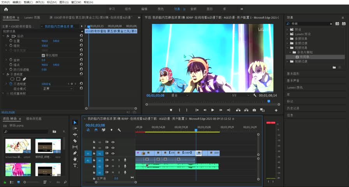Select the Razor tool

pyautogui.click(x=75, y=141)
